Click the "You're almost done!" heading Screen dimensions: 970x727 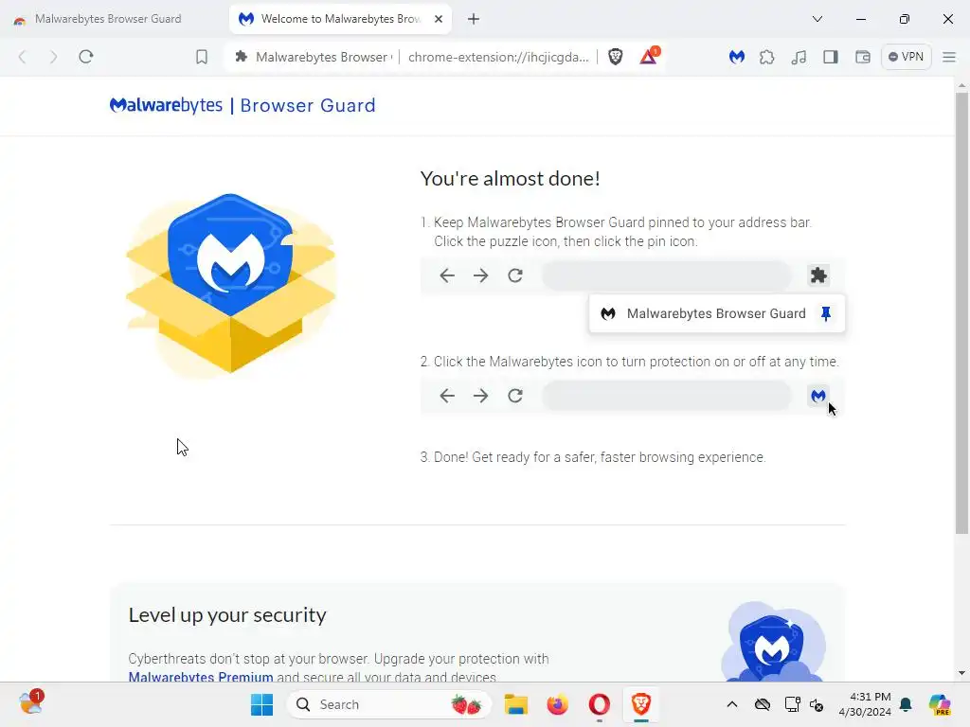510,179
